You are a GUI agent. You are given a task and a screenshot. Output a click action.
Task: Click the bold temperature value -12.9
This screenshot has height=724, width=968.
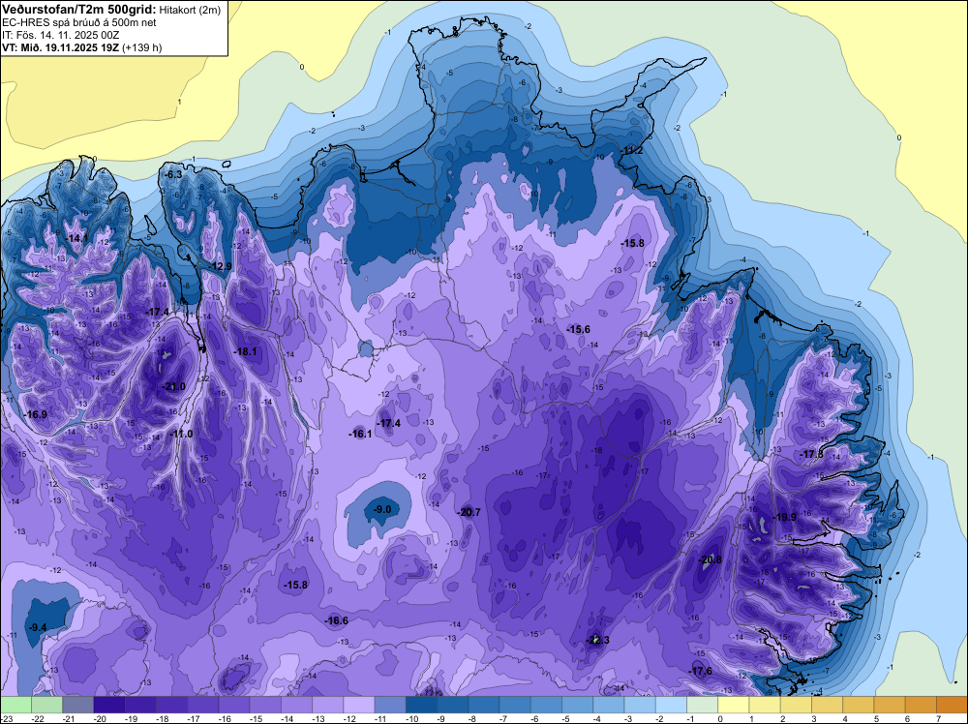pos(220,266)
